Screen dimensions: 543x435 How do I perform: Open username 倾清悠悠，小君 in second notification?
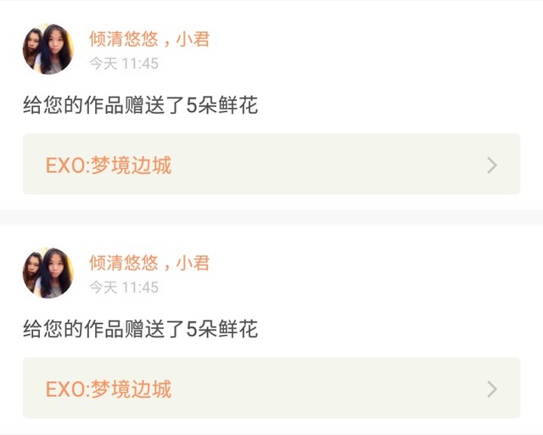point(149,263)
